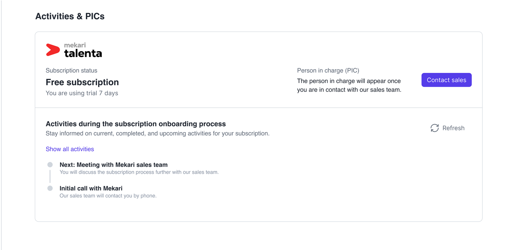
Task: Click the description under Next: Meeting activity
Action: pyautogui.click(x=139, y=172)
